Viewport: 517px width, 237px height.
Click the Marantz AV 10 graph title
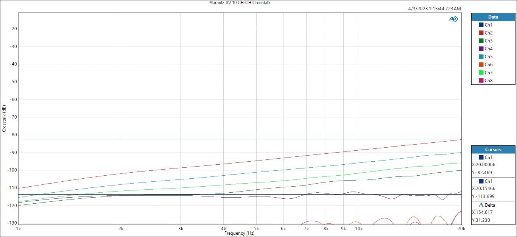[240, 3]
